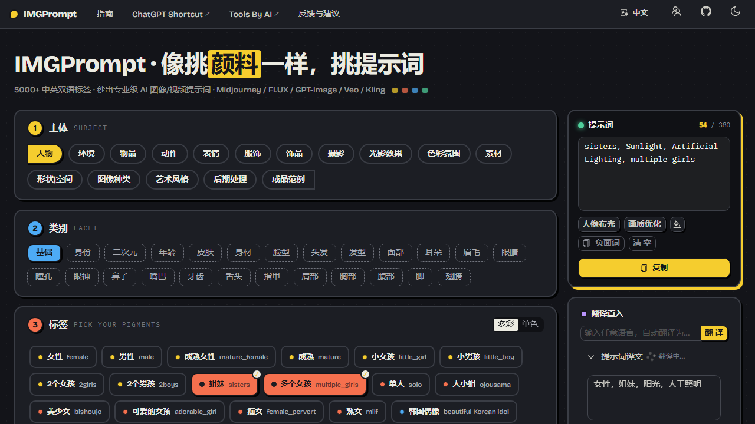Deselect the 姐妹 sisters tag
755x424 pixels.
coord(225,384)
